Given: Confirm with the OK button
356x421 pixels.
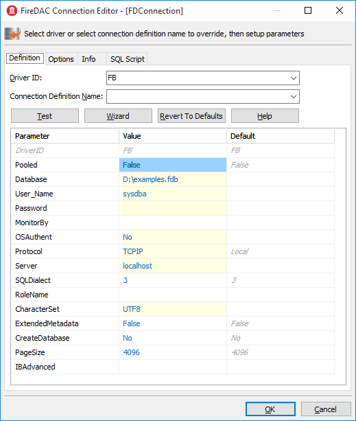Looking at the screenshot, I should coord(270,409).
